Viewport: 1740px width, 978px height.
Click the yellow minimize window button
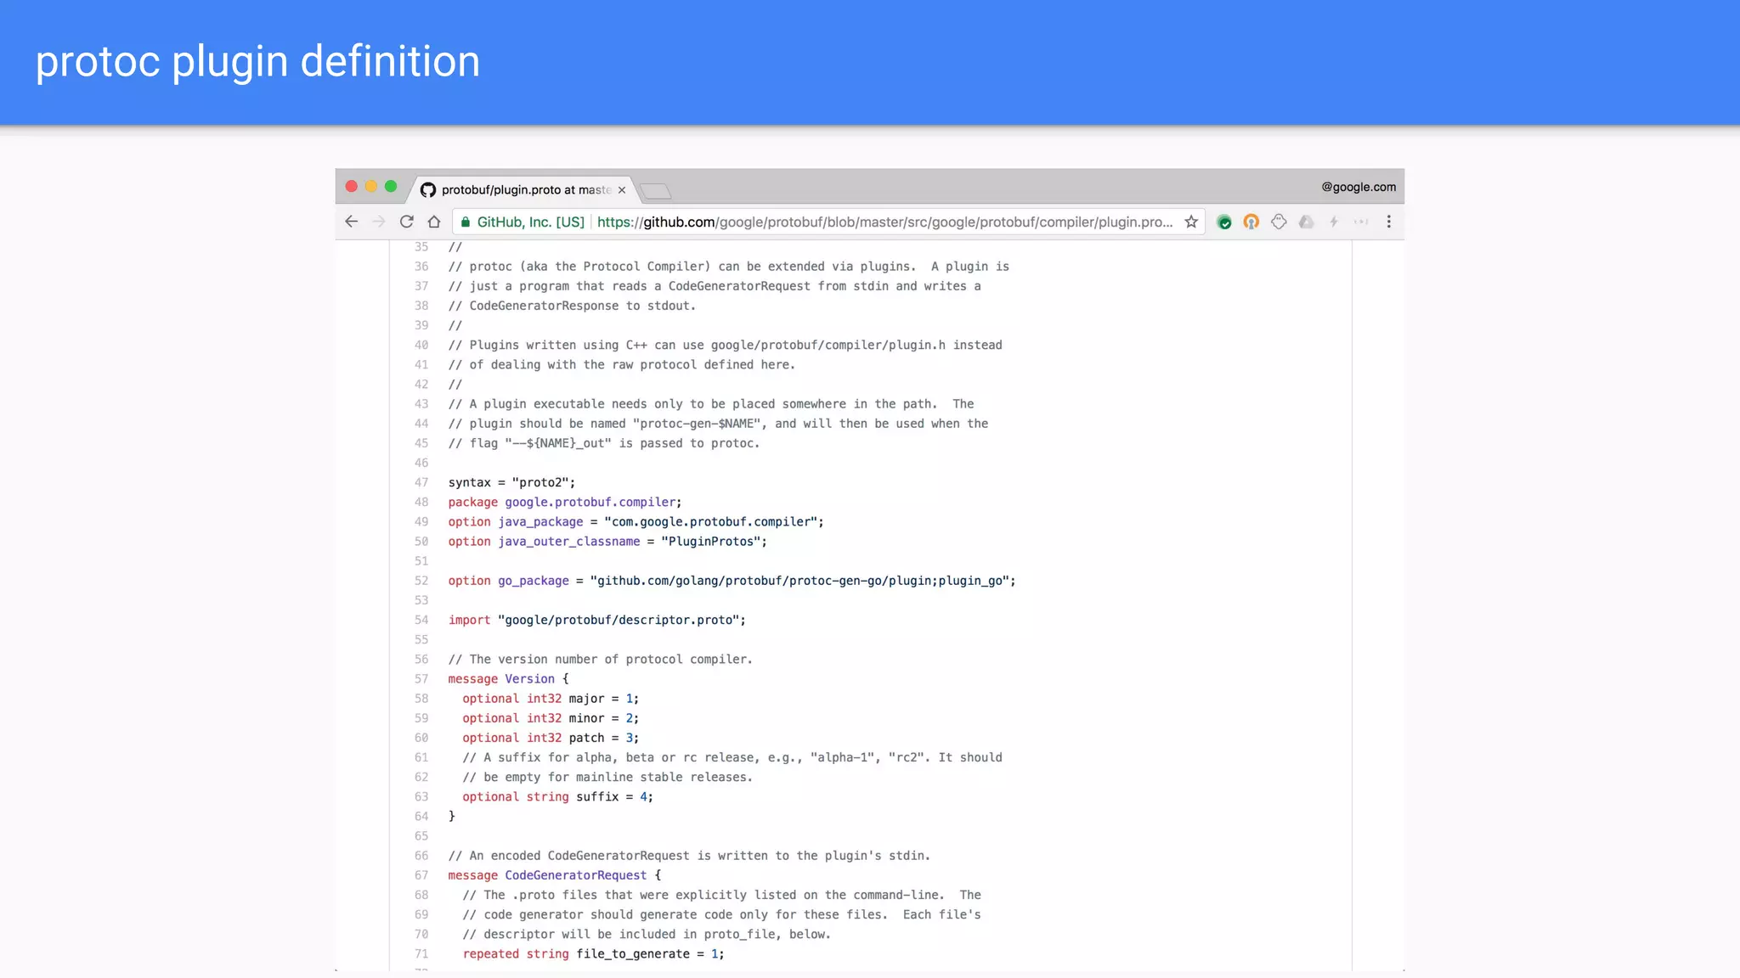371,186
